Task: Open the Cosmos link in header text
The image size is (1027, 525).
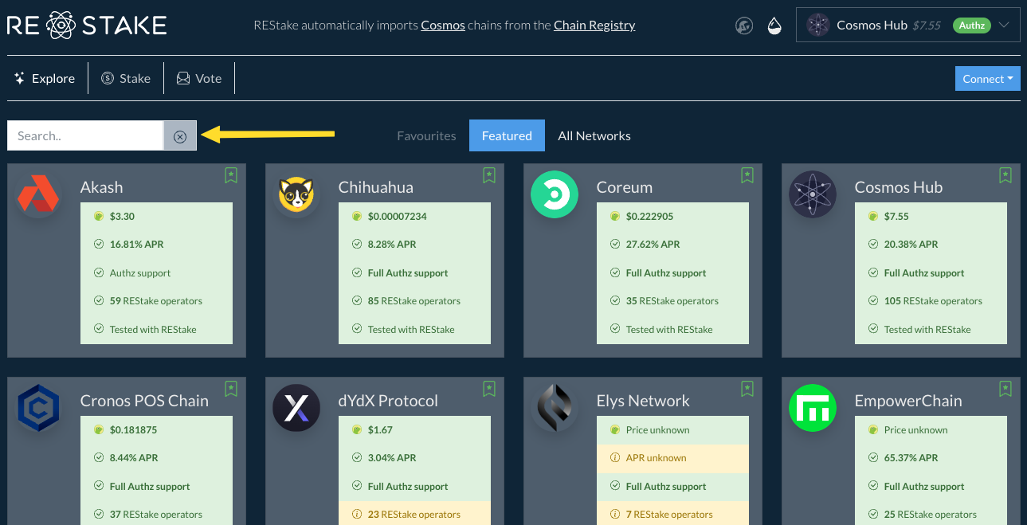Action: point(443,25)
